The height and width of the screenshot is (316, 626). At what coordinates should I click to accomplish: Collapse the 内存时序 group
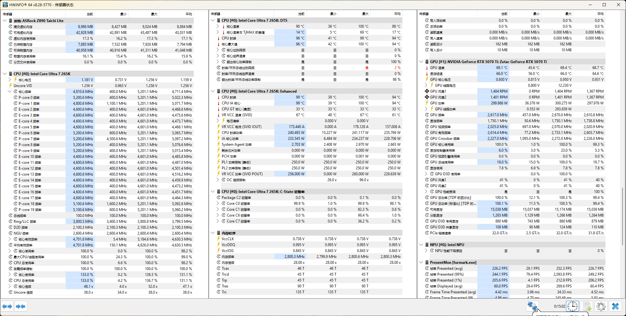pos(213,233)
